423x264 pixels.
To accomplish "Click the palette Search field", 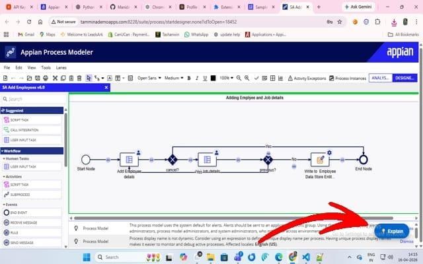I will point(33,99).
